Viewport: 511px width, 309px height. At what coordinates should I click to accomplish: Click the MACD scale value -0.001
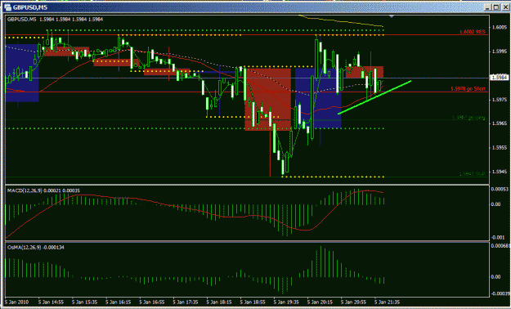click(498, 238)
